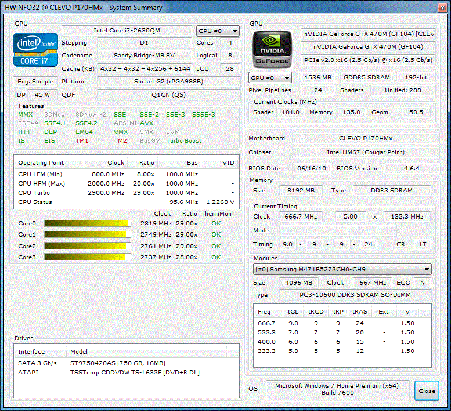Click the GPU Memory clock 135.0 value
Viewport: 451px width, 411px height.
pos(352,112)
